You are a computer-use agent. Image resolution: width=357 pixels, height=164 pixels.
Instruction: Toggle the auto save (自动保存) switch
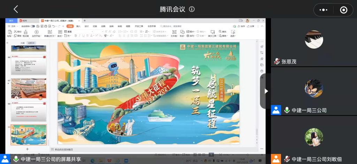(33, 26)
